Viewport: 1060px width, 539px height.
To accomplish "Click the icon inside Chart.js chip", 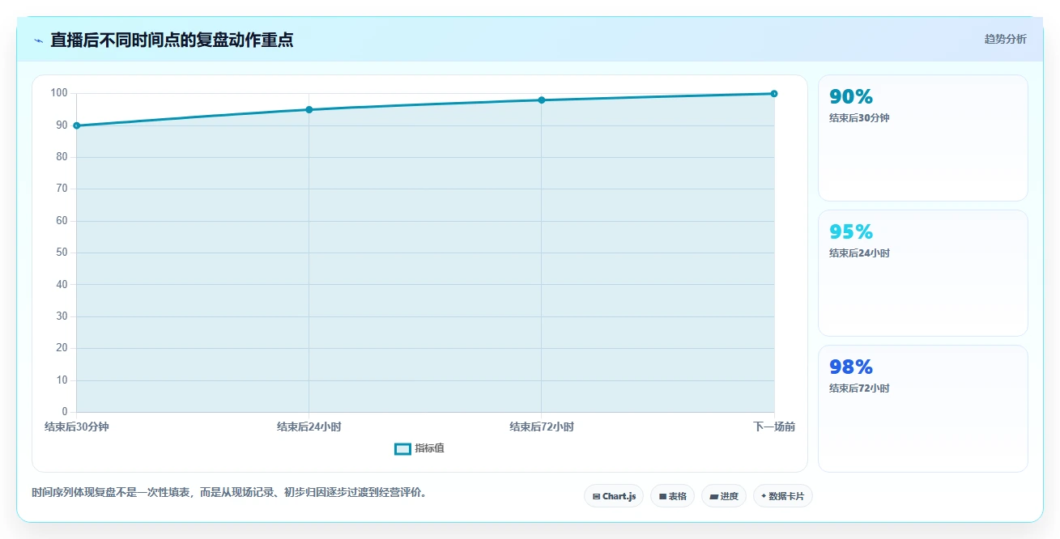I will coord(596,496).
